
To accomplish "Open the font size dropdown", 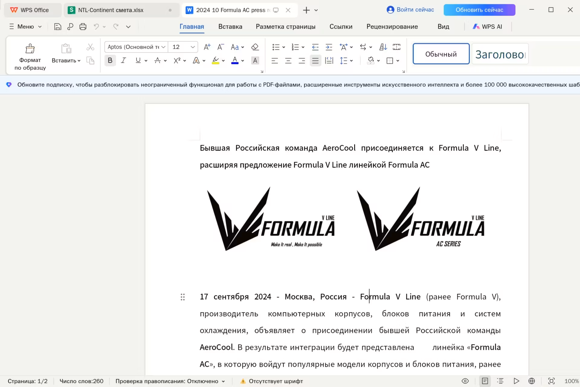I will [193, 47].
